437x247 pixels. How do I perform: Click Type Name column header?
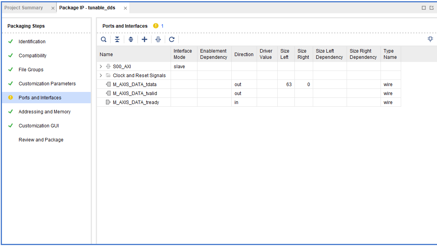tap(391, 54)
